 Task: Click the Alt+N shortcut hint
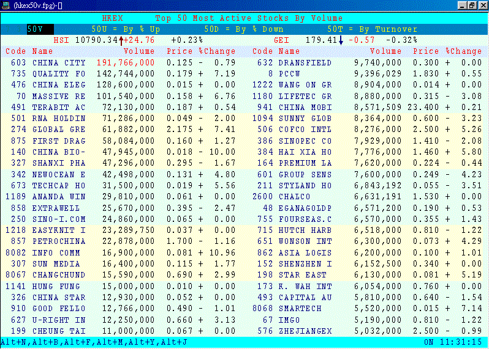14,342
